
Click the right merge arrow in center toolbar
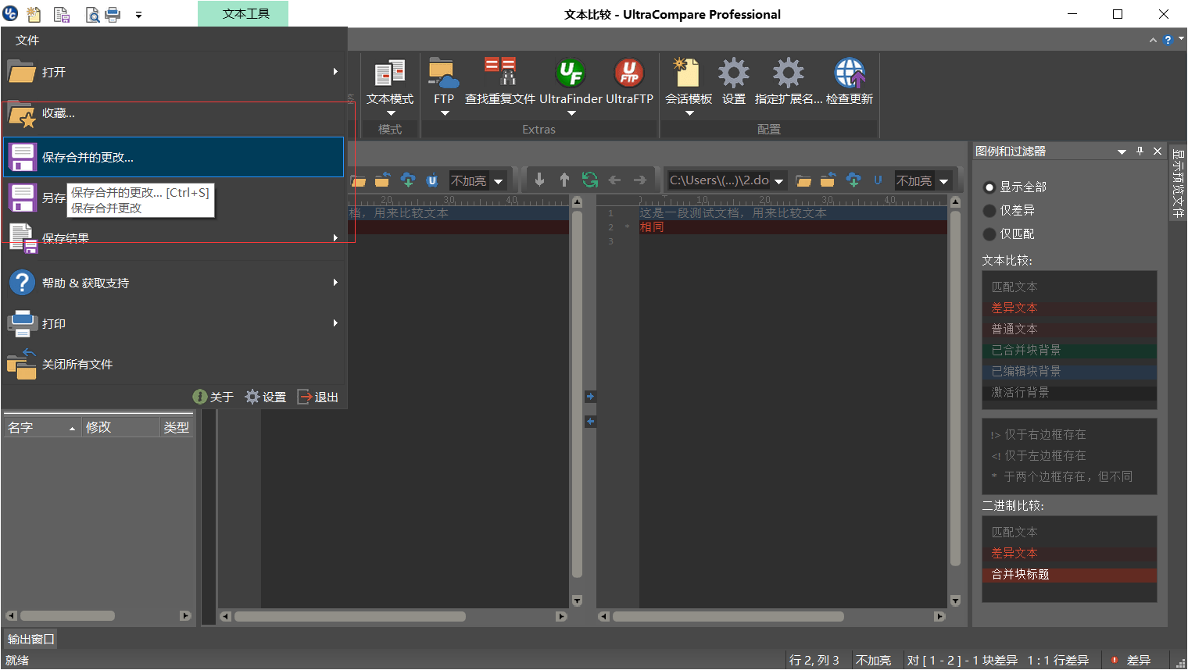[640, 180]
